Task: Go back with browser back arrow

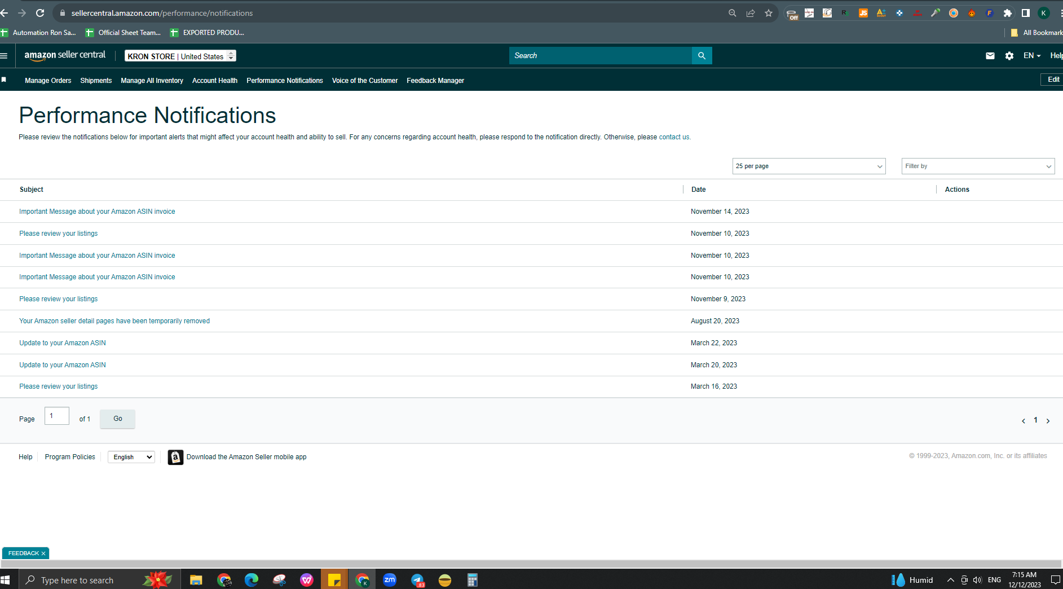Action: (x=5, y=13)
